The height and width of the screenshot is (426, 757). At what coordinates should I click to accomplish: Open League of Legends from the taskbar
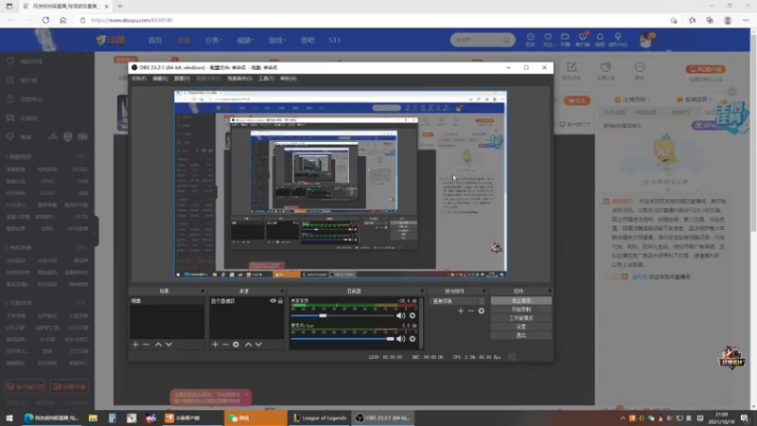point(320,417)
